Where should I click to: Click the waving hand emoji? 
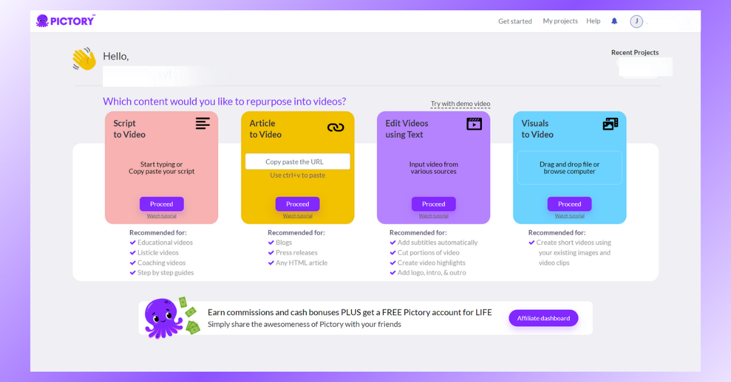(x=84, y=58)
